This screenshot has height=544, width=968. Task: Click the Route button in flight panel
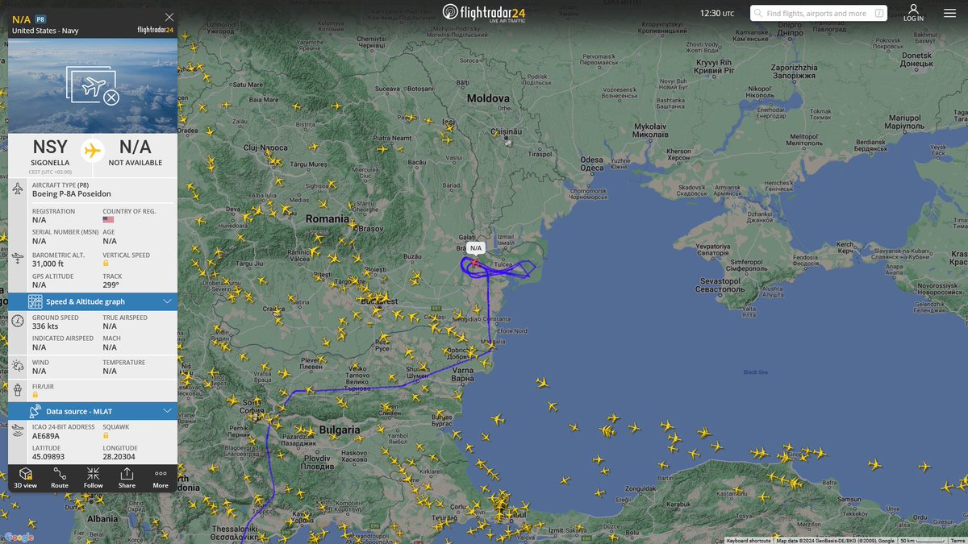(x=60, y=477)
